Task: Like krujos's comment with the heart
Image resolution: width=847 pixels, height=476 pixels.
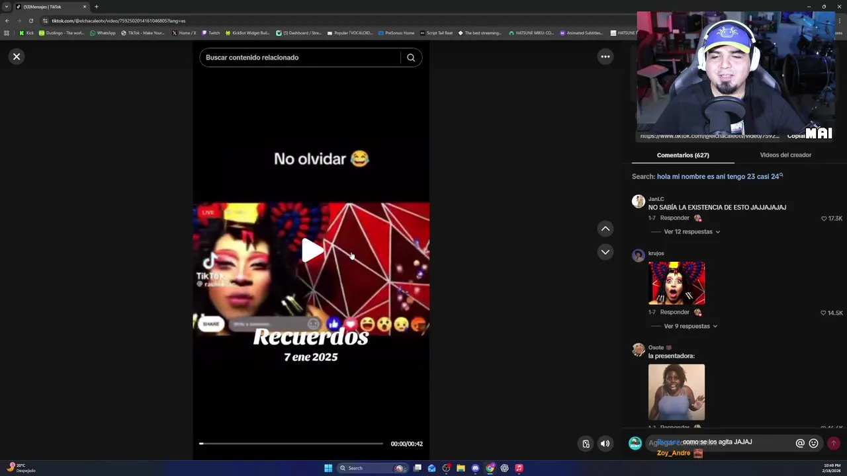Action: tap(824, 313)
